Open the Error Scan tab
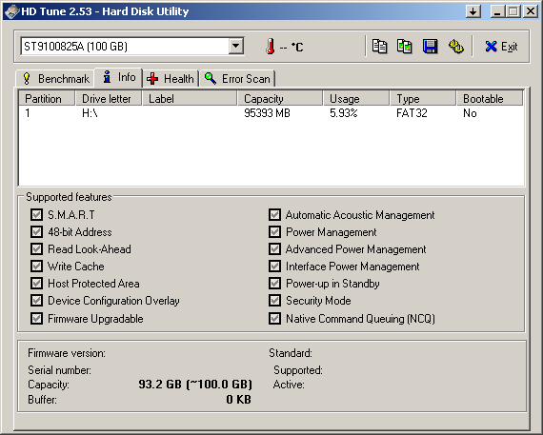The image size is (543, 435). point(237,79)
